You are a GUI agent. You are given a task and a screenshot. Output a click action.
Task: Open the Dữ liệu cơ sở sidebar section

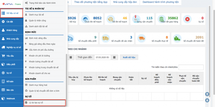[x=11, y=13]
